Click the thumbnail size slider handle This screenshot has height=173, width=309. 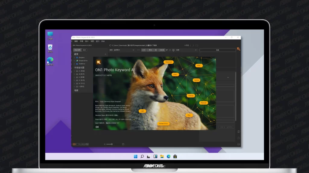tap(112, 144)
